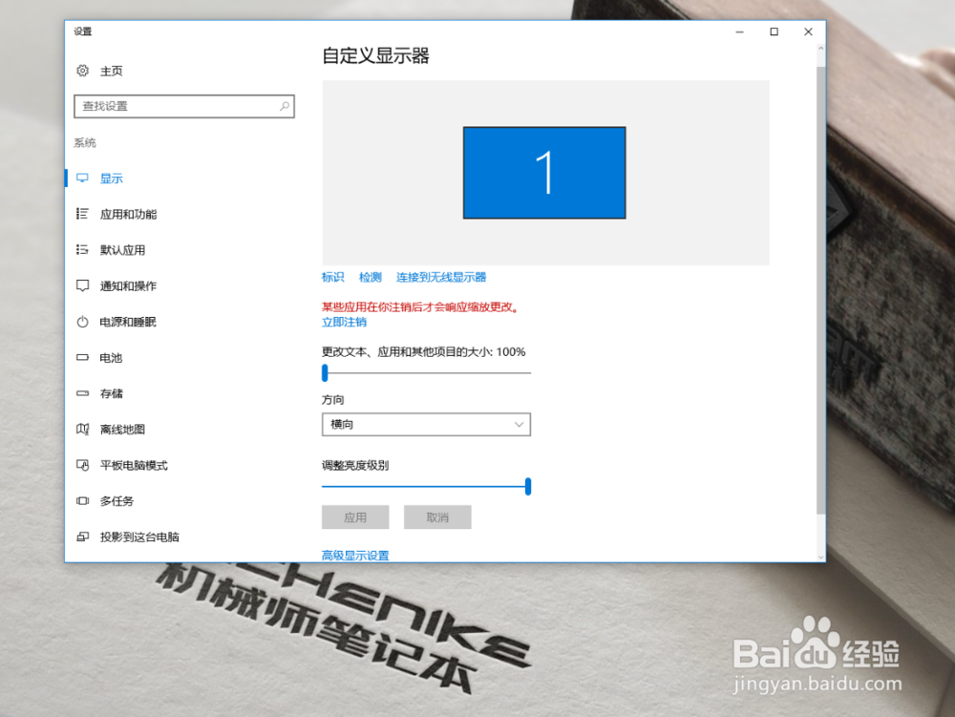Maximize the 设置 window
The width and height of the screenshot is (955, 717).
[775, 32]
